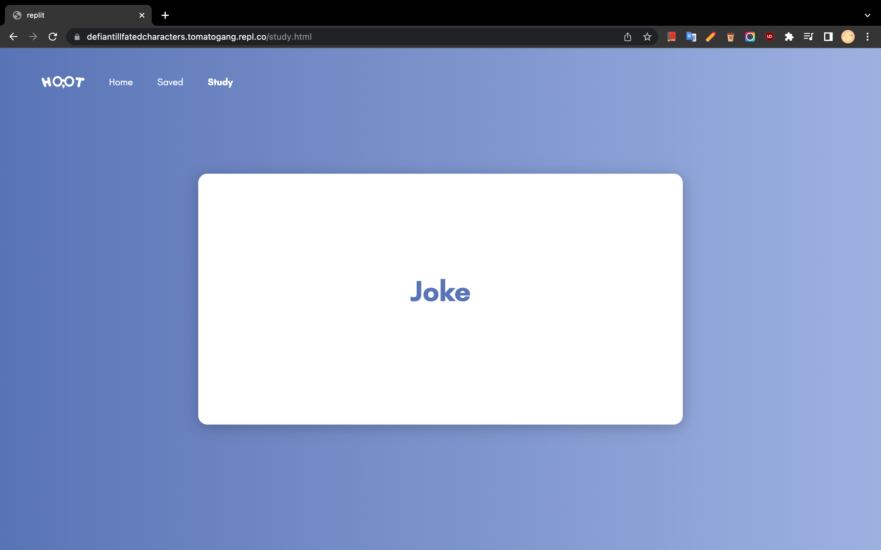
Task: Open the Extensions puzzle-piece menu
Action: (x=789, y=37)
